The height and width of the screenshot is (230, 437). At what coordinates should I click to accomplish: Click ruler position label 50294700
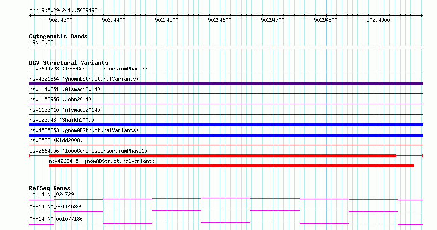(273, 20)
